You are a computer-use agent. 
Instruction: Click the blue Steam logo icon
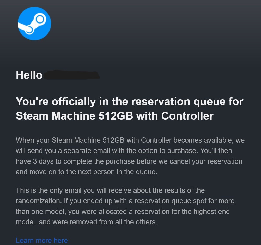[x=34, y=24]
